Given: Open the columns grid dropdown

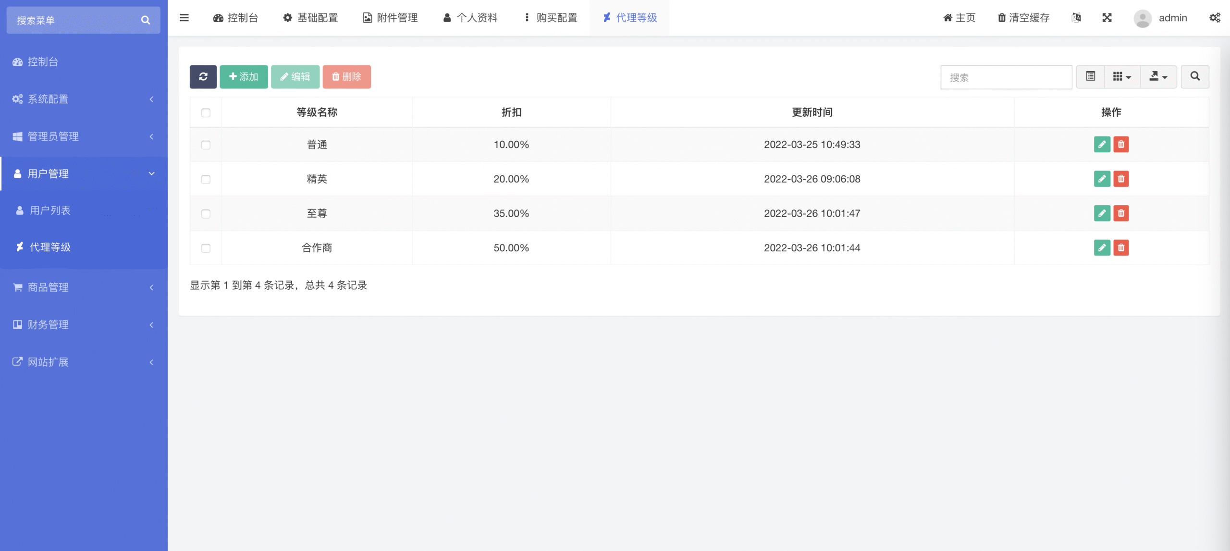Looking at the screenshot, I should tap(1122, 77).
